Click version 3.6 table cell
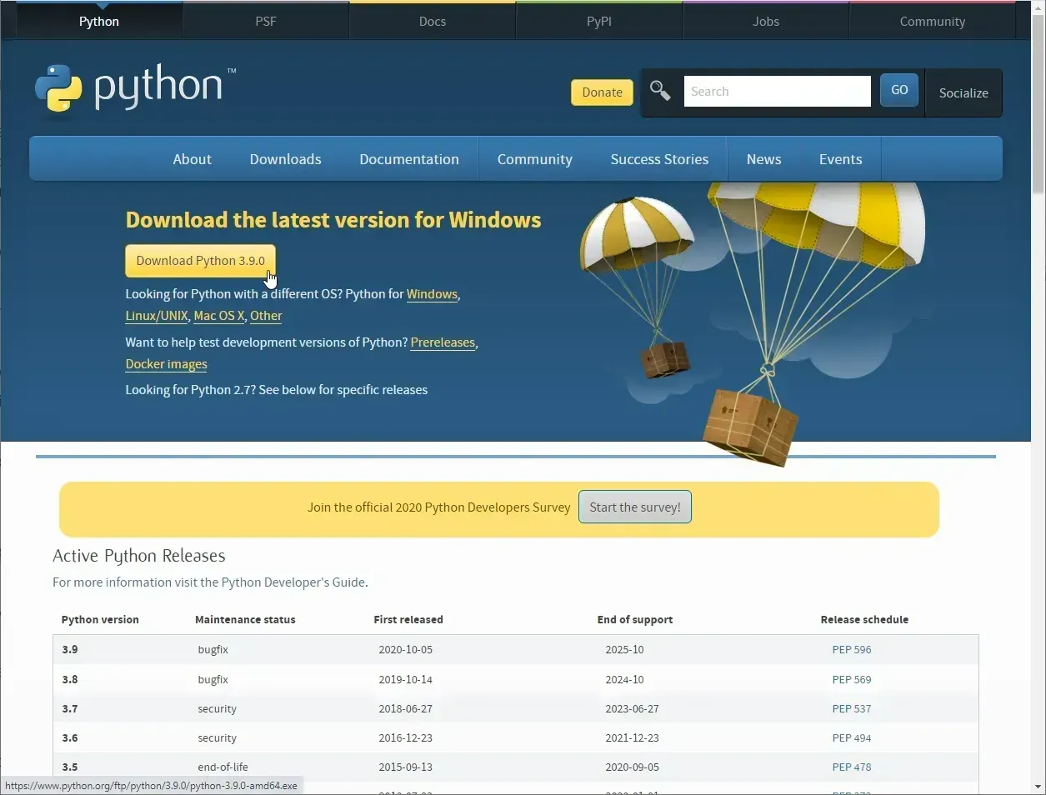 70,738
